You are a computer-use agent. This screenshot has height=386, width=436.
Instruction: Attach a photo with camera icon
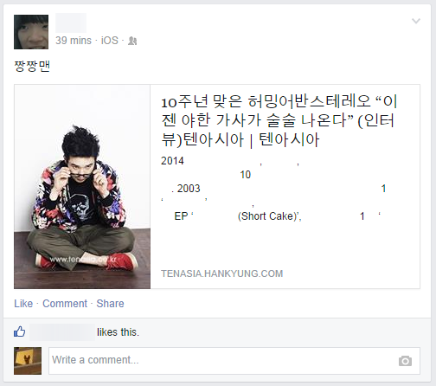(405, 361)
